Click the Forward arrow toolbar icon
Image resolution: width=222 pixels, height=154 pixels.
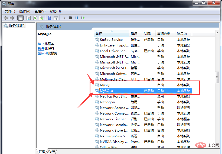(x=12, y=18)
